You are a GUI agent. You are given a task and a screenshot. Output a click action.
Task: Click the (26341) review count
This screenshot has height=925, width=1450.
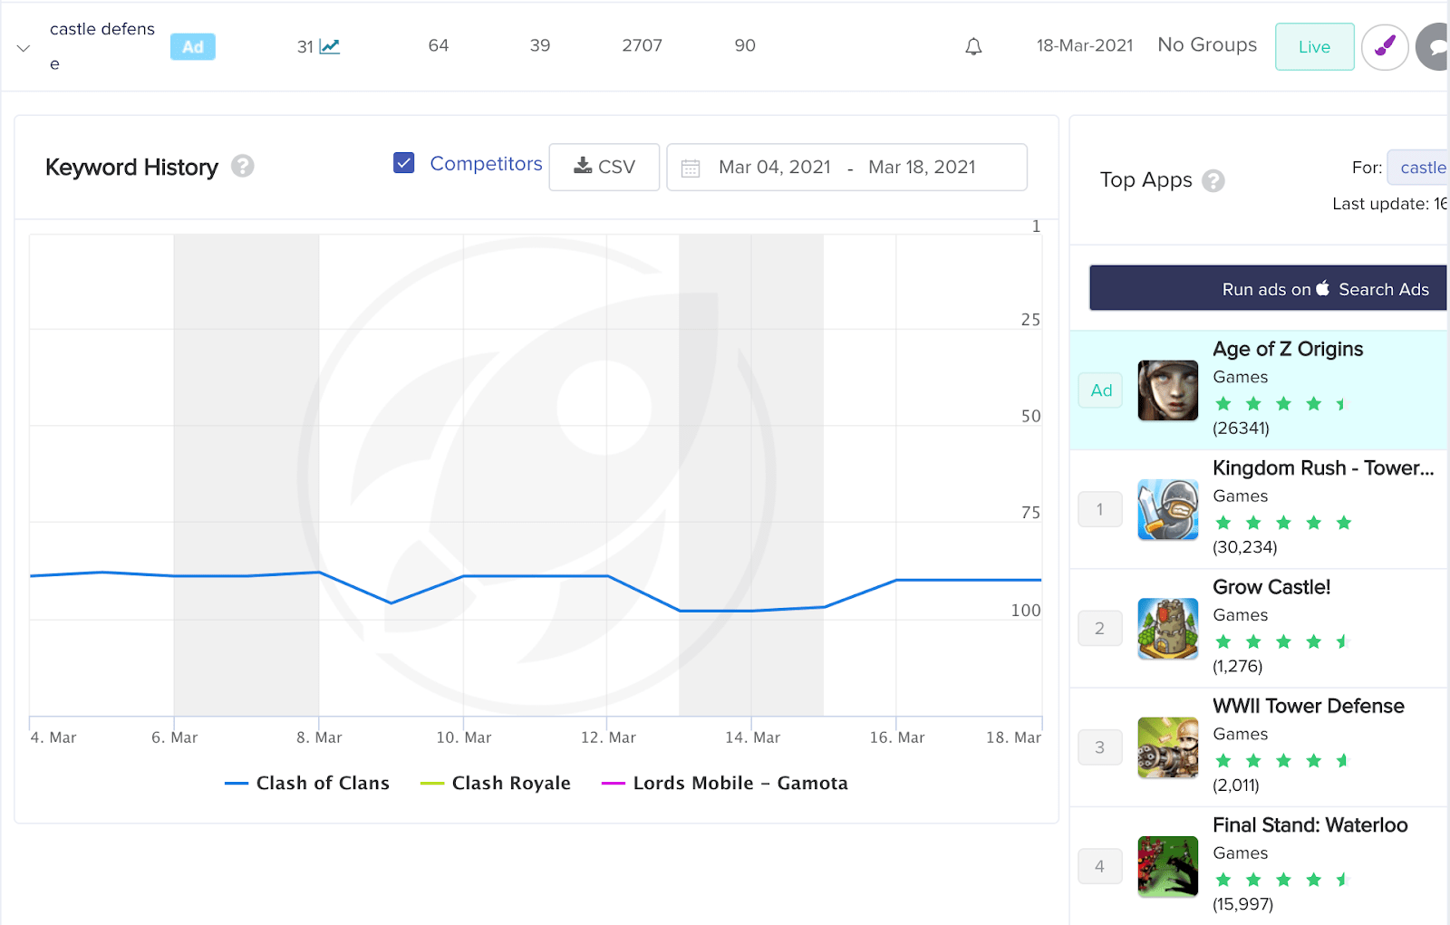tap(1241, 428)
